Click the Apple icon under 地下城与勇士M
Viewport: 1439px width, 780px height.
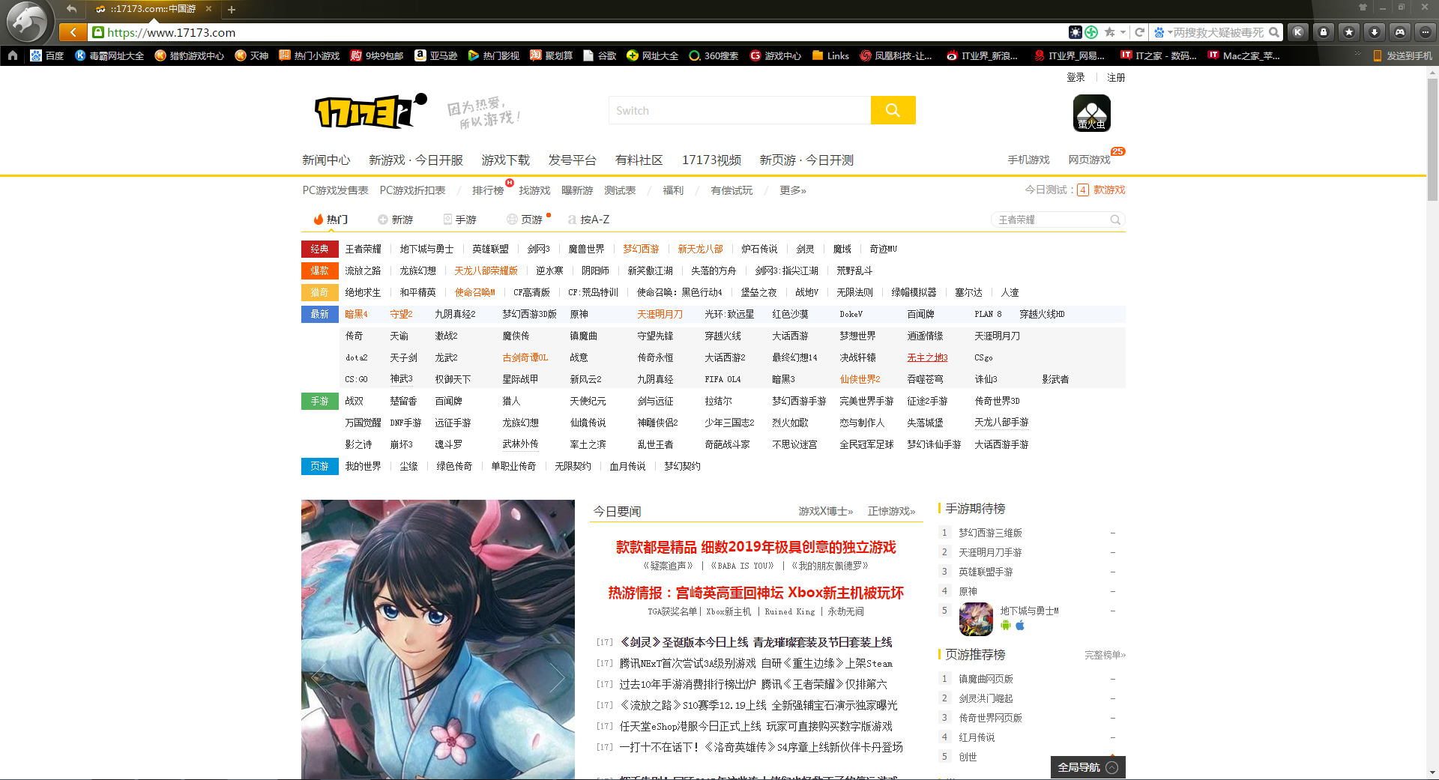(1020, 626)
